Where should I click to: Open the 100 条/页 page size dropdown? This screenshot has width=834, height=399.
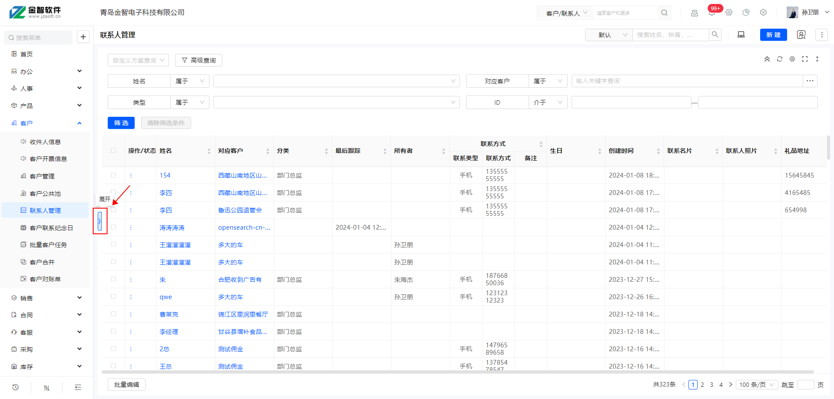[x=756, y=385]
